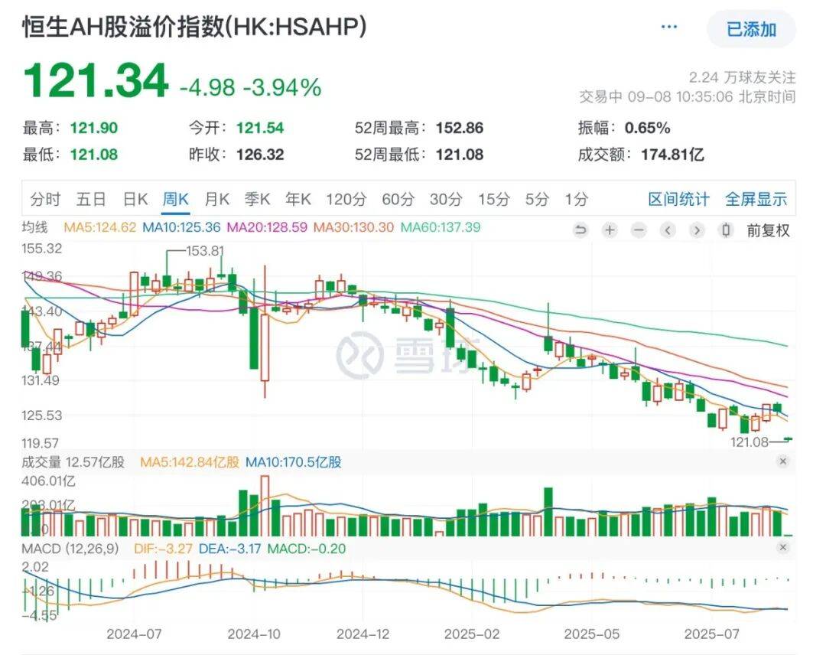Screen dimensions: 826x655
Task: Pan the chart left using the left chevron icon
Action: [667, 230]
